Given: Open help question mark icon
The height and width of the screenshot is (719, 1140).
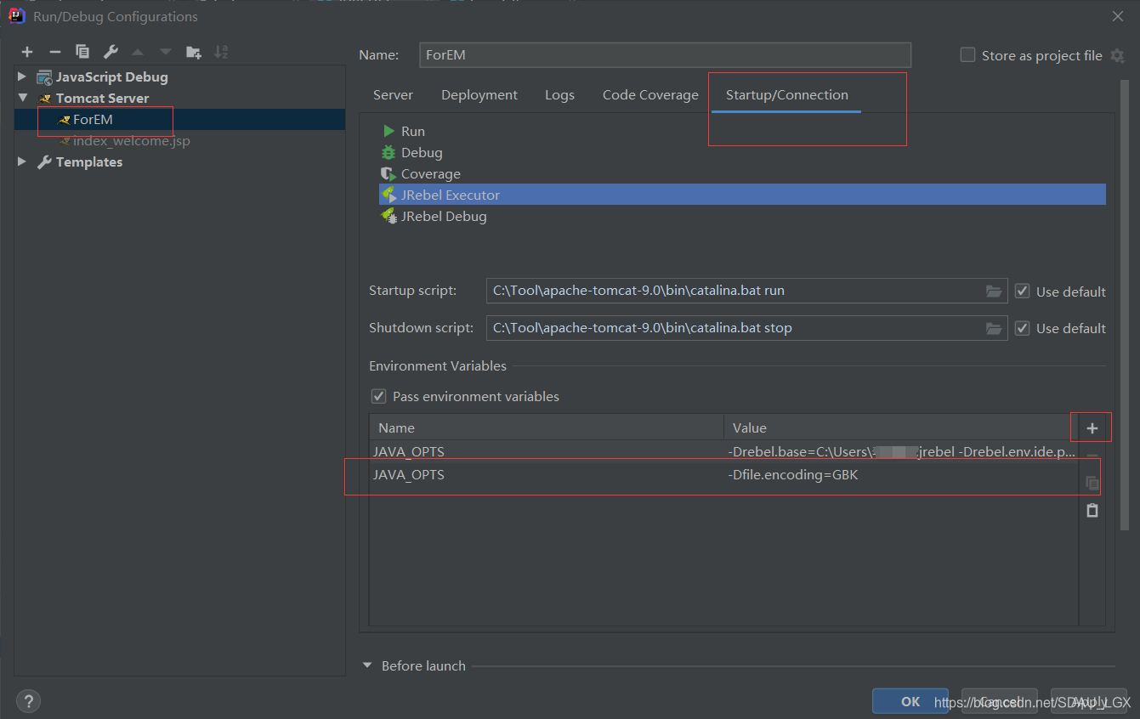Looking at the screenshot, I should click(28, 701).
